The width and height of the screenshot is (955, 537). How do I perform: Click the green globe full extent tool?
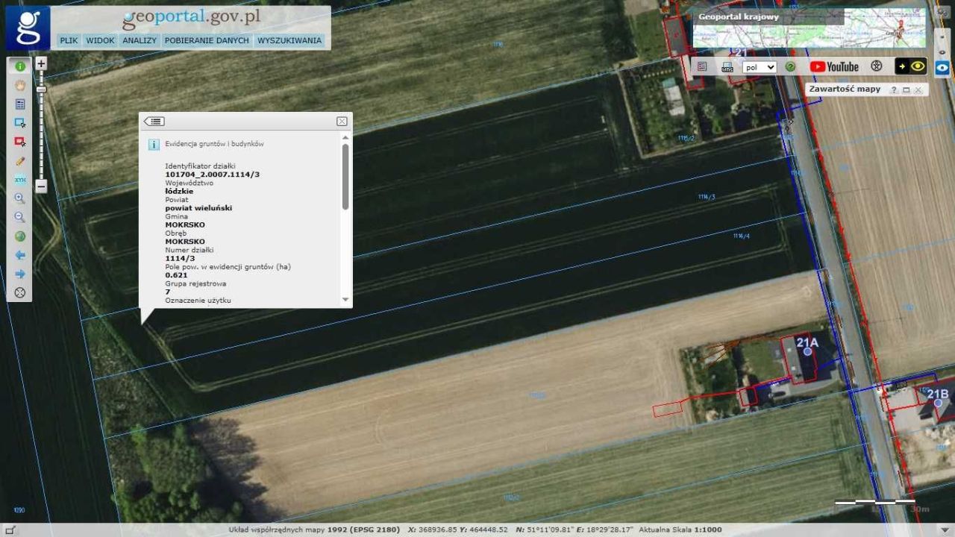pos(20,236)
